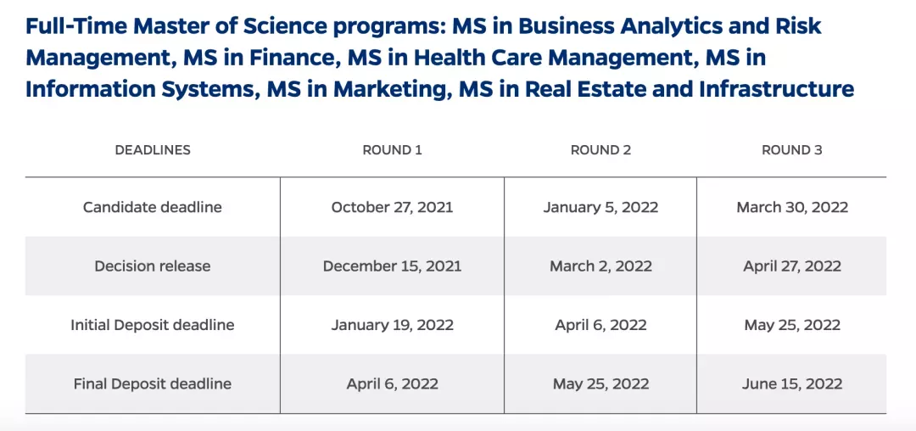Click the October 27, 2021 date cell
Screen dimensions: 916x431
pyautogui.click(x=392, y=207)
